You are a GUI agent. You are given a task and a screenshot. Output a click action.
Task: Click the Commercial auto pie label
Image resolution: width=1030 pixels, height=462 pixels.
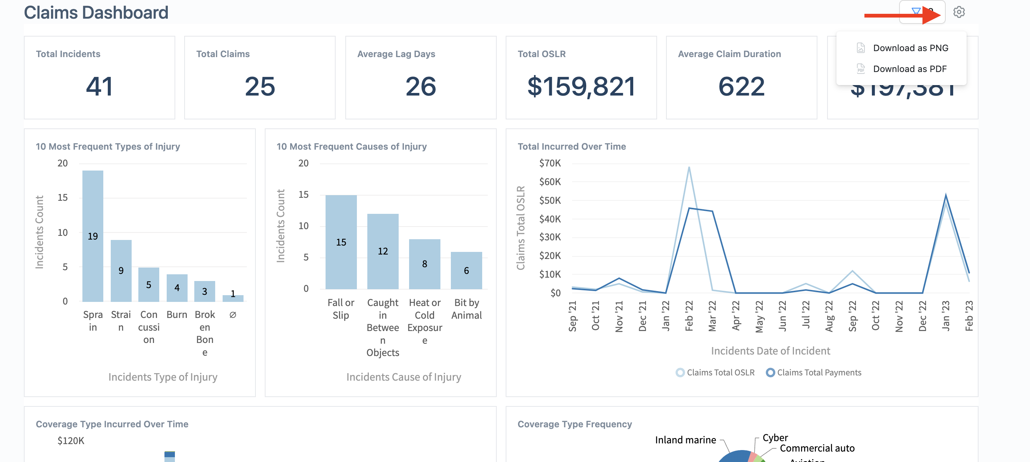pyautogui.click(x=817, y=448)
